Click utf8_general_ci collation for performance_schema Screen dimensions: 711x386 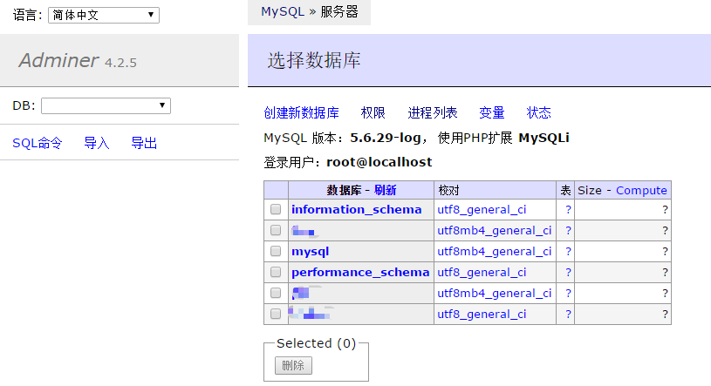[x=482, y=272]
